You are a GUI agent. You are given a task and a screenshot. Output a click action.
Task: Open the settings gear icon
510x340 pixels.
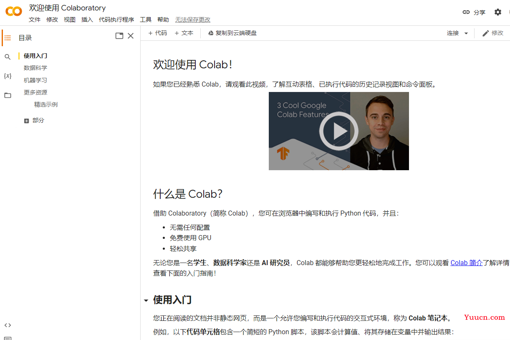[498, 12]
